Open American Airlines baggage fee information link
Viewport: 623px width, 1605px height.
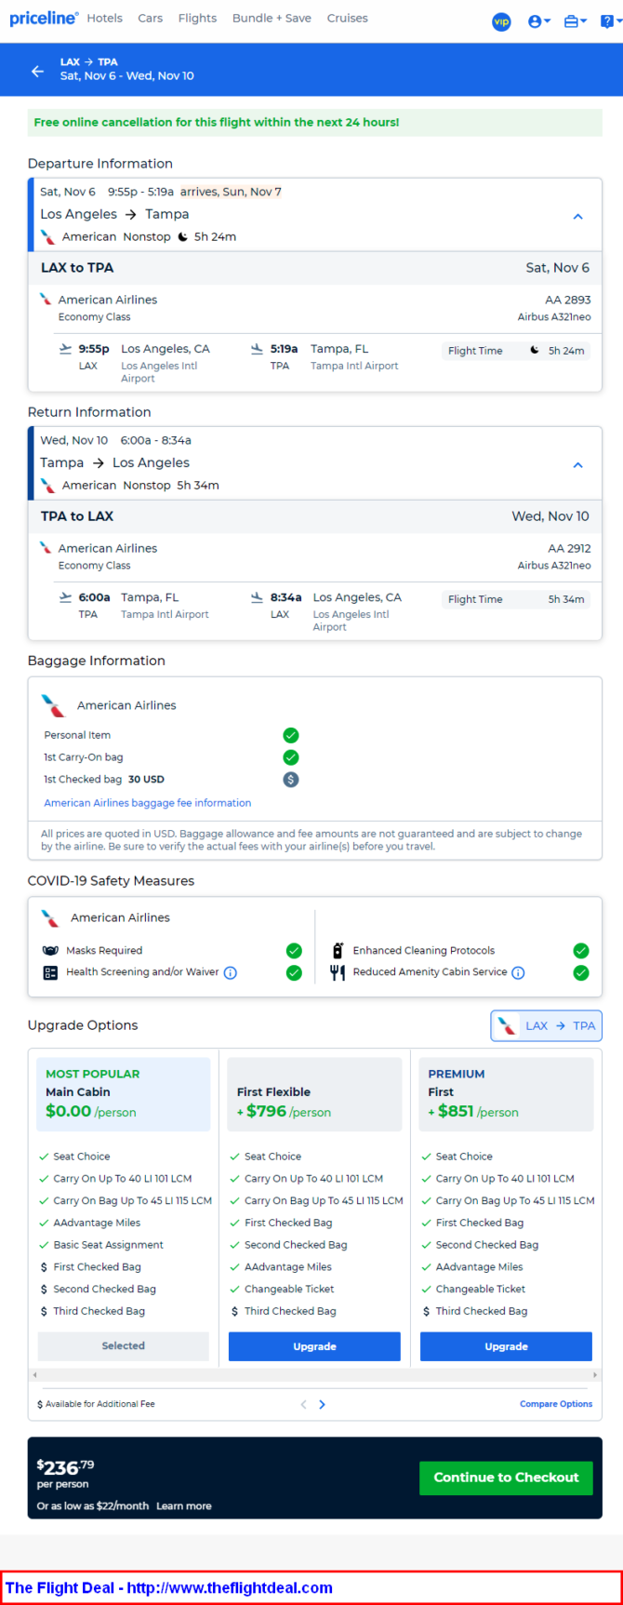148,803
